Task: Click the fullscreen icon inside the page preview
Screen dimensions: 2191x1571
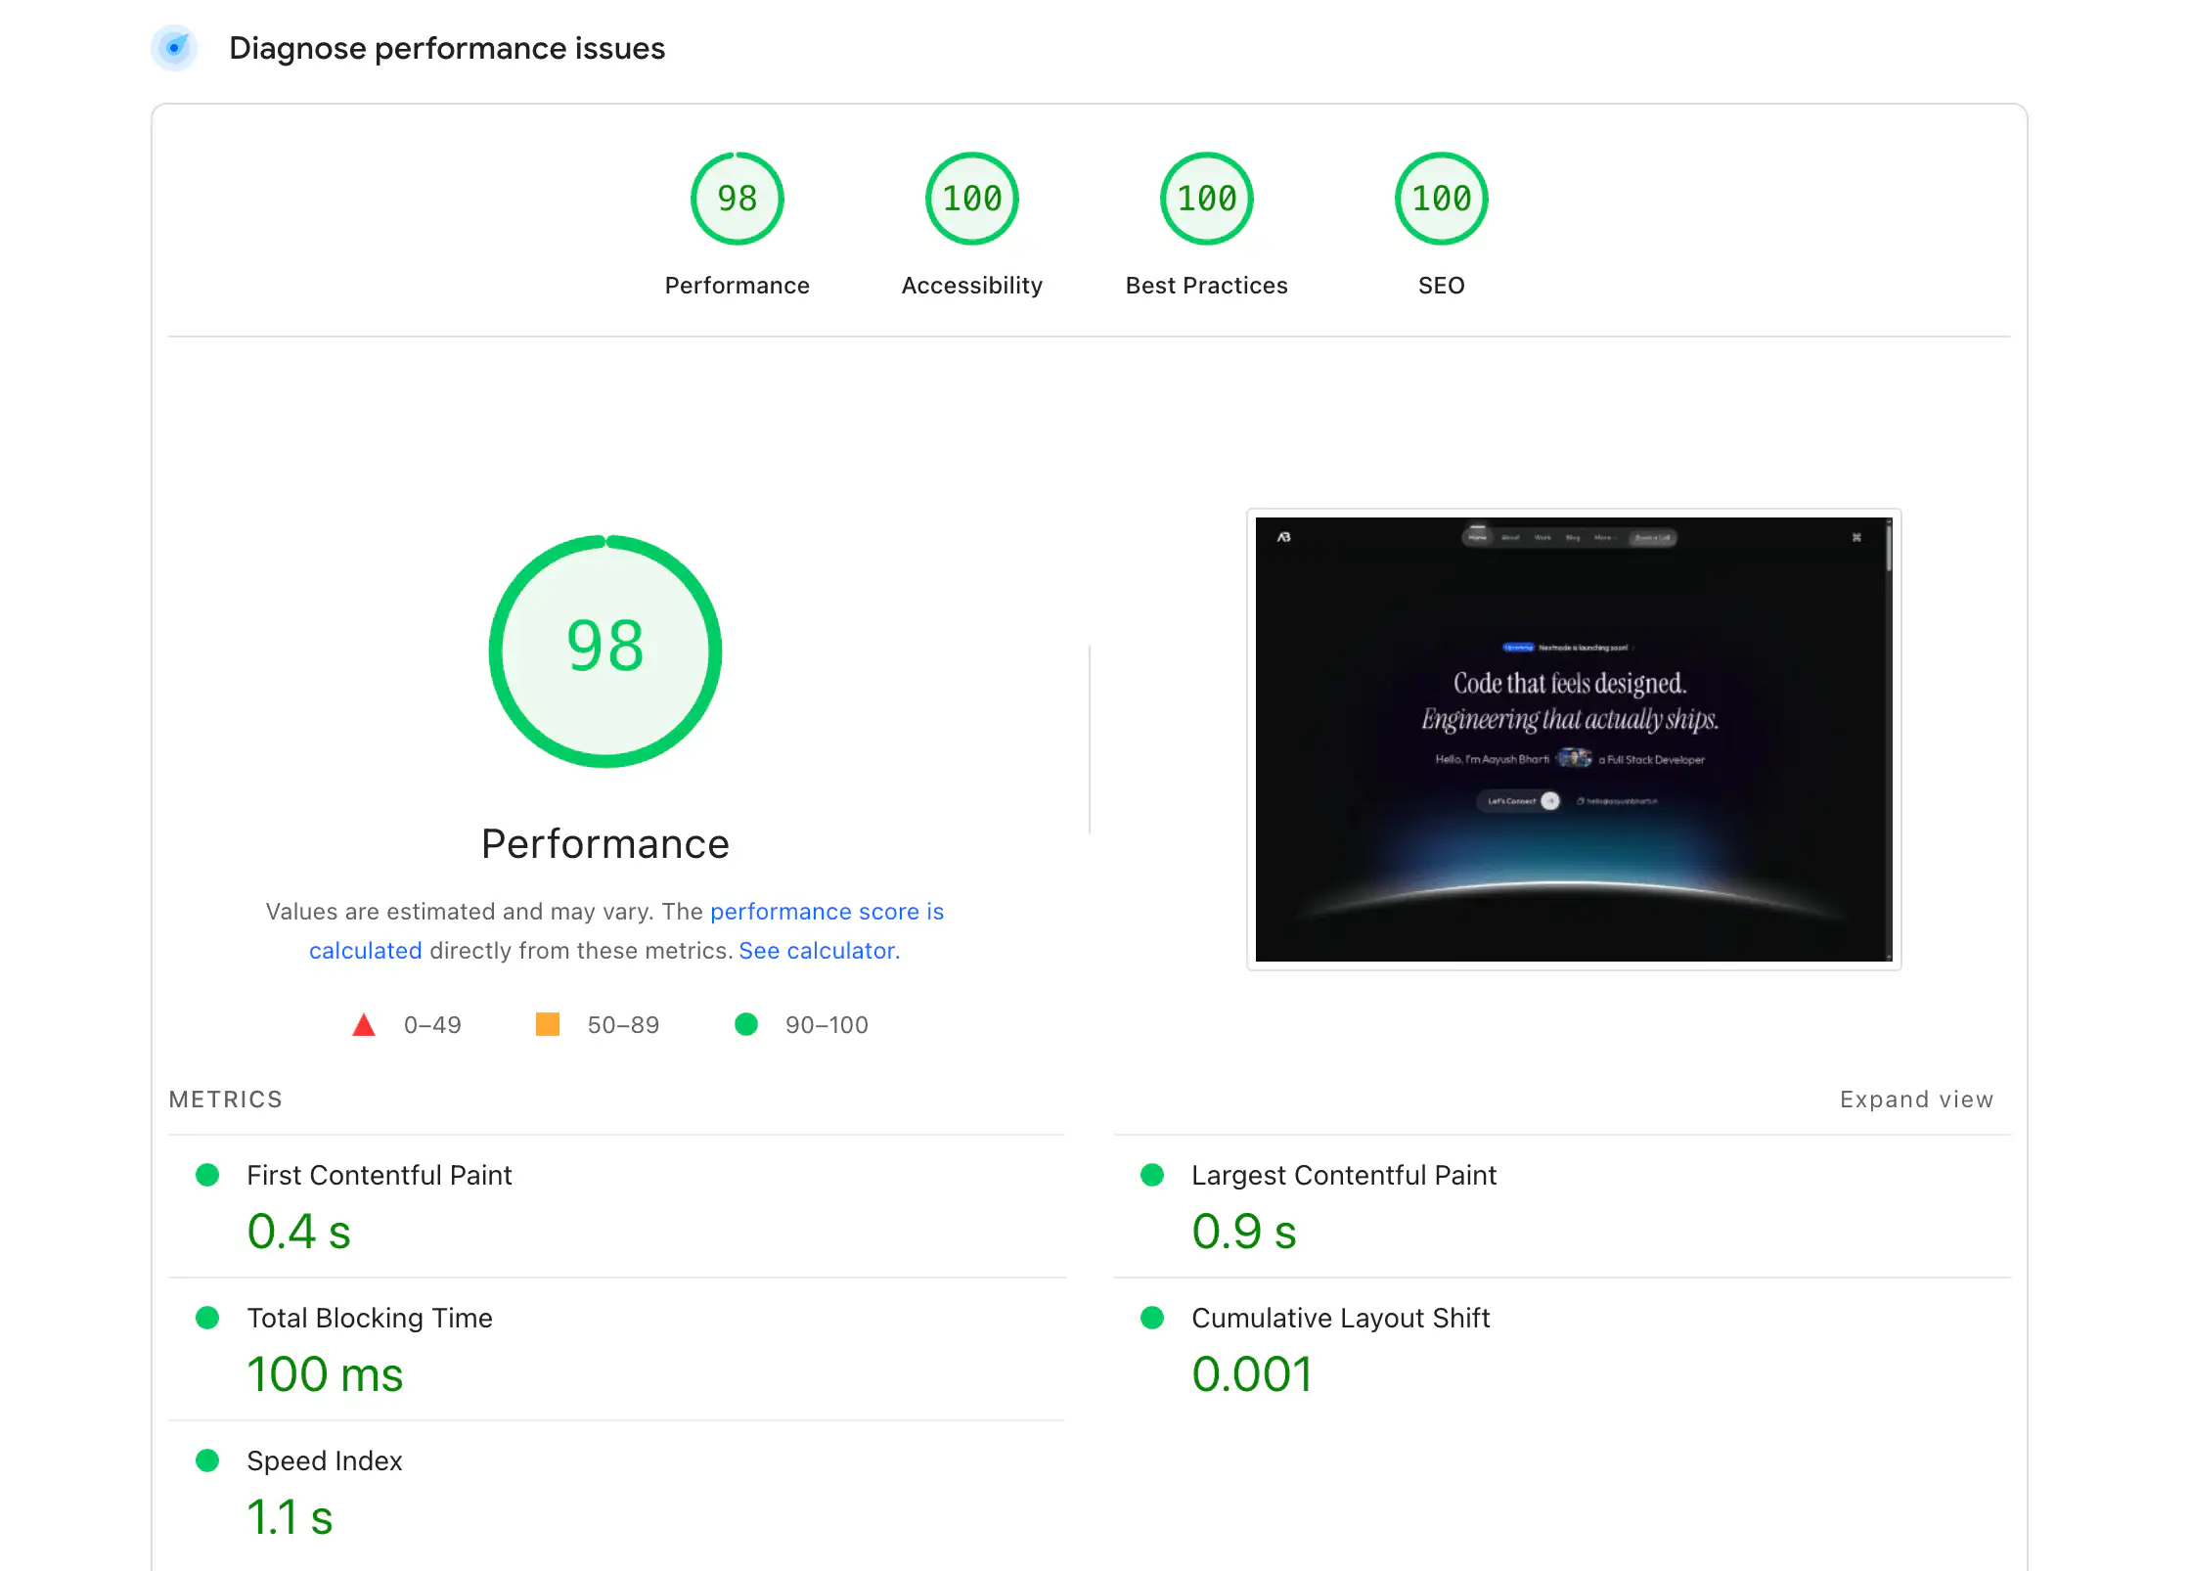Action: click(1857, 537)
